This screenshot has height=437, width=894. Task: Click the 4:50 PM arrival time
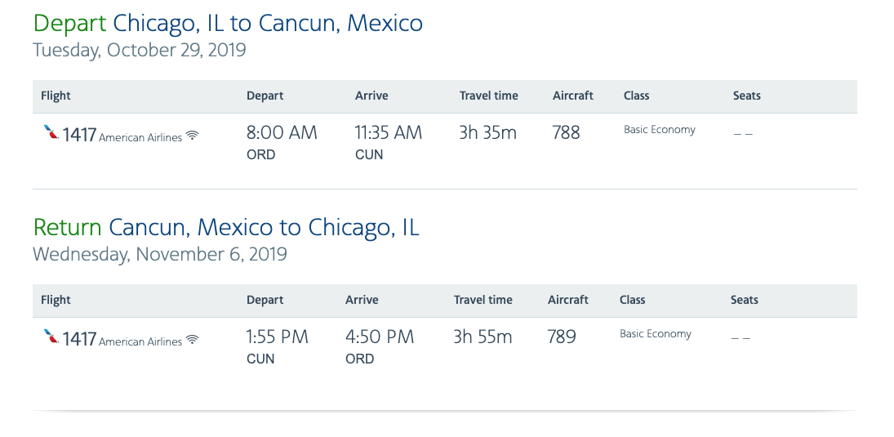point(380,337)
